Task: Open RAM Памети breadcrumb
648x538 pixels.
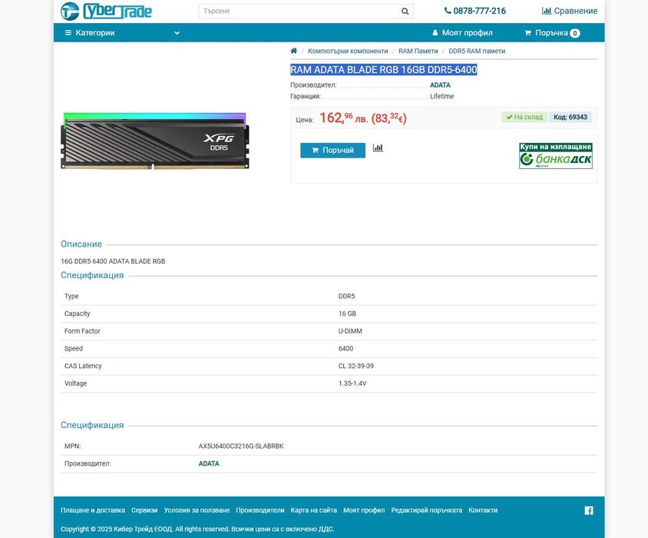Action: pyautogui.click(x=418, y=51)
